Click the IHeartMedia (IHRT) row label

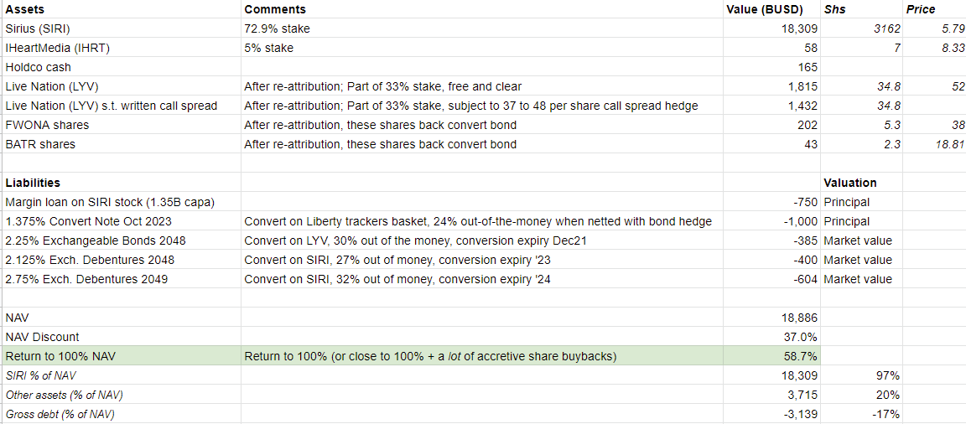pyautogui.click(x=122, y=48)
